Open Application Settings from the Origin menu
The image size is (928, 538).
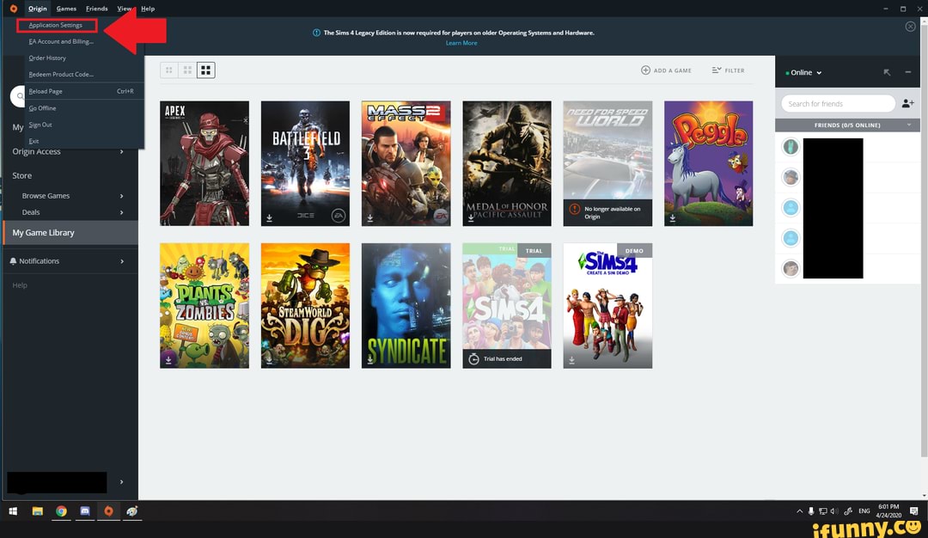(56, 25)
